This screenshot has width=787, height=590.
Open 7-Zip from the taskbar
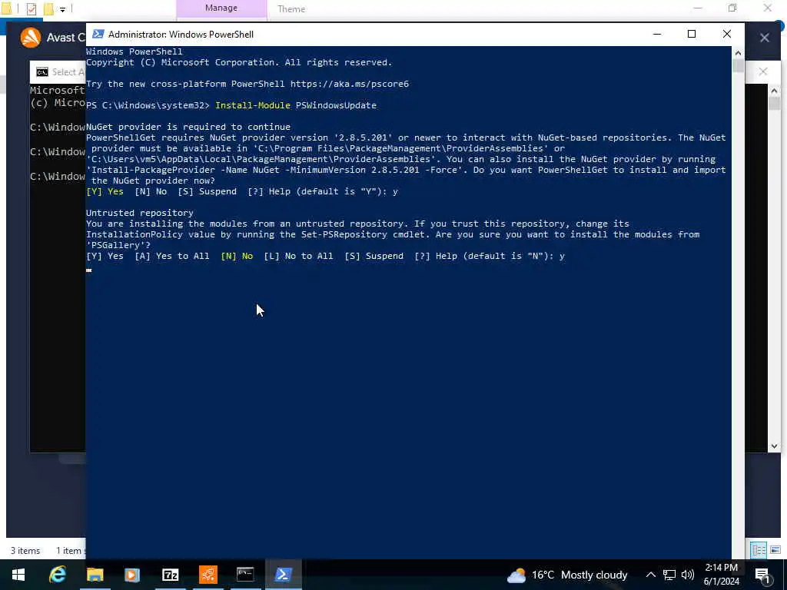pos(170,575)
